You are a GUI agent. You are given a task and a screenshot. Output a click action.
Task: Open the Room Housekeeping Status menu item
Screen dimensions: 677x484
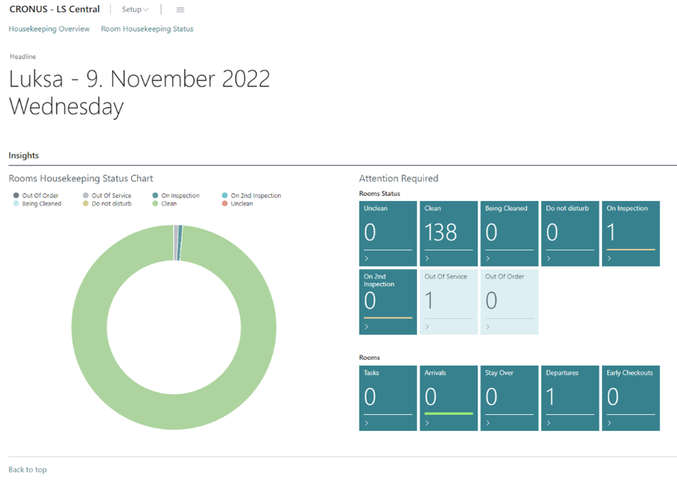pos(147,29)
